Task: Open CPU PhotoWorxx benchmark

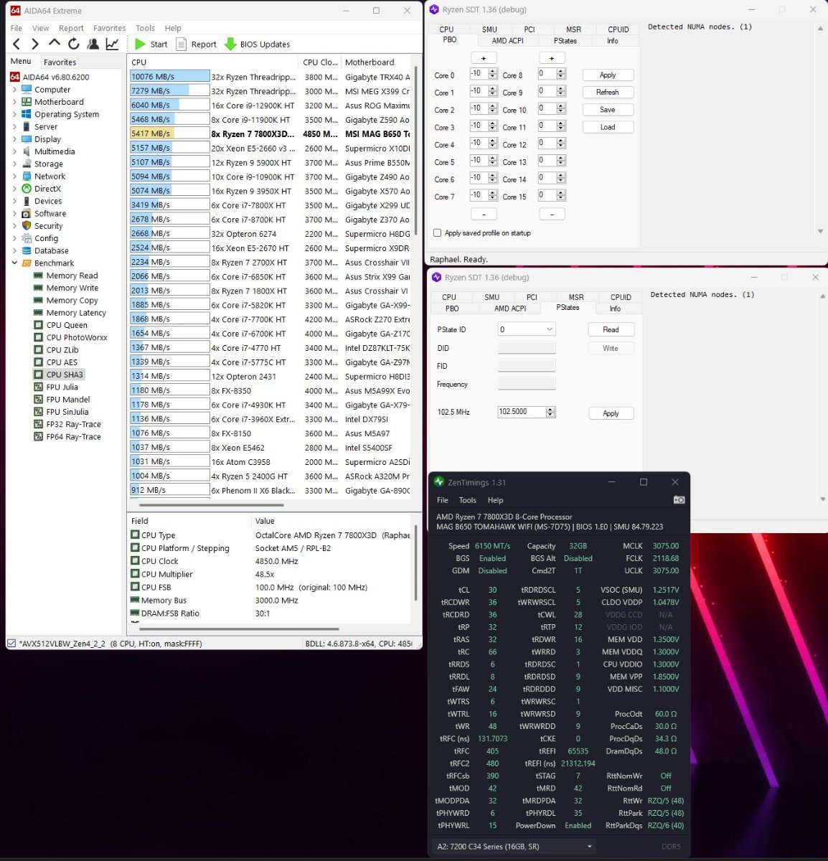Action: tap(77, 337)
